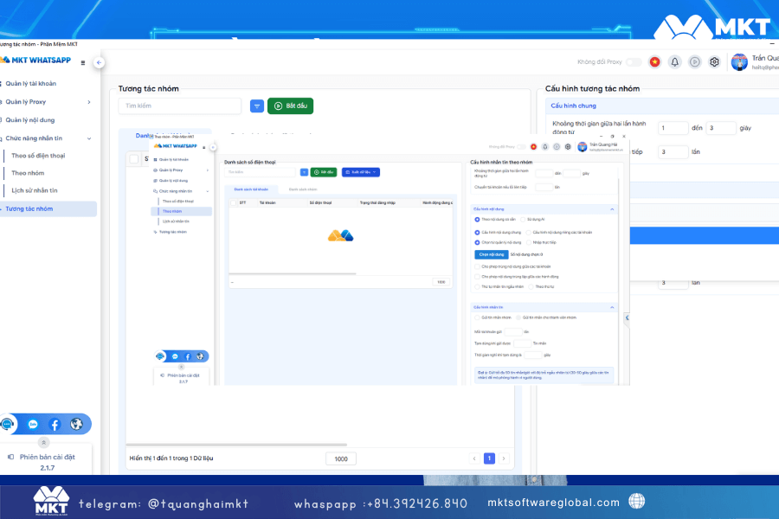Click the avatar in the inset window header

coord(583,147)
